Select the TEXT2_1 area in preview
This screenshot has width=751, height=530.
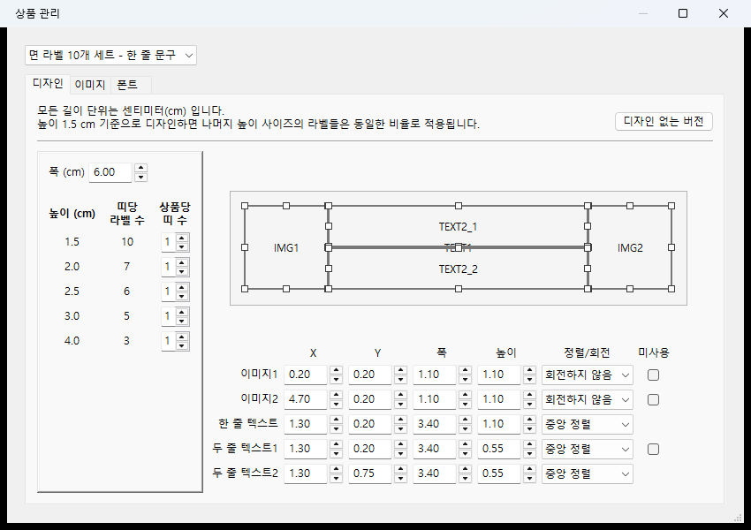pyautogui.click(x=459, y=226)
